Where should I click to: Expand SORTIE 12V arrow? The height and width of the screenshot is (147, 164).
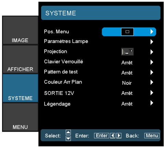[x=152, y=93]
